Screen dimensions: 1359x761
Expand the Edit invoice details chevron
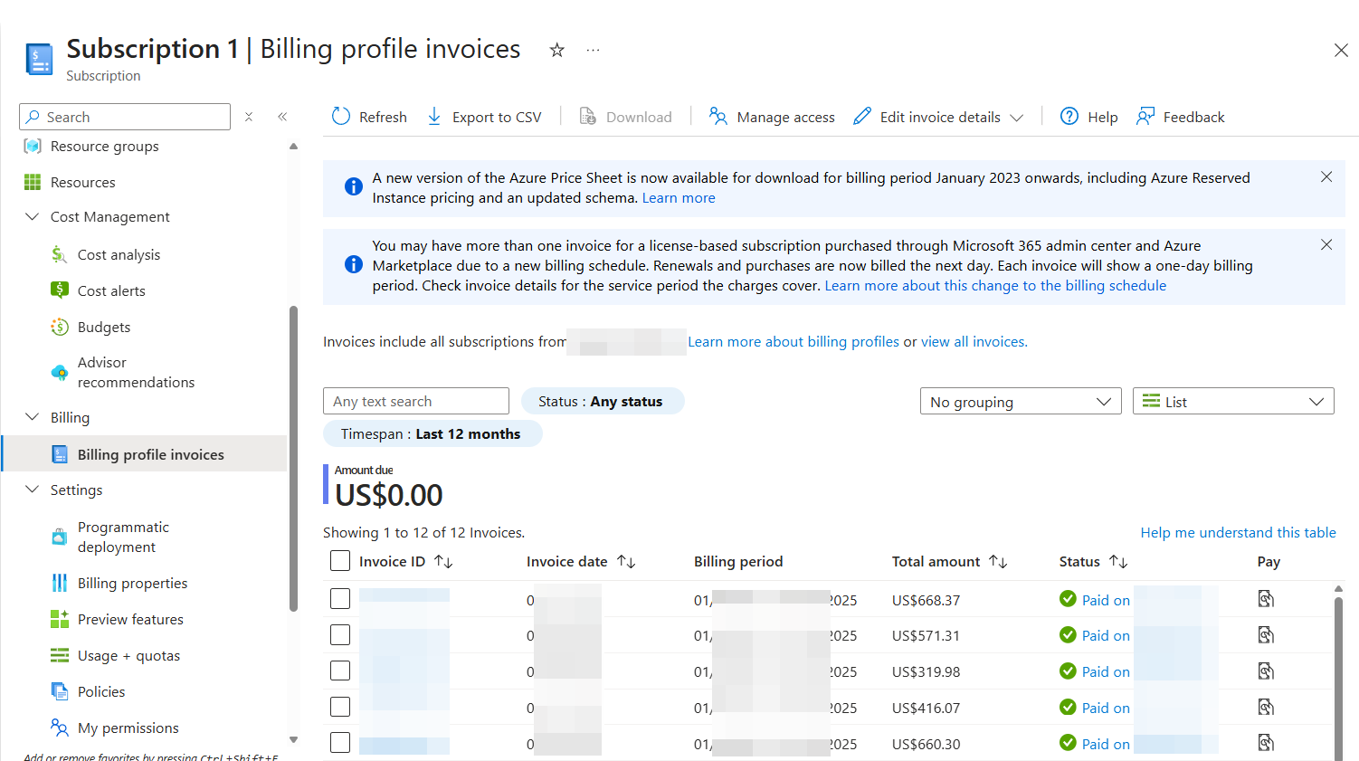(1017, 118)
